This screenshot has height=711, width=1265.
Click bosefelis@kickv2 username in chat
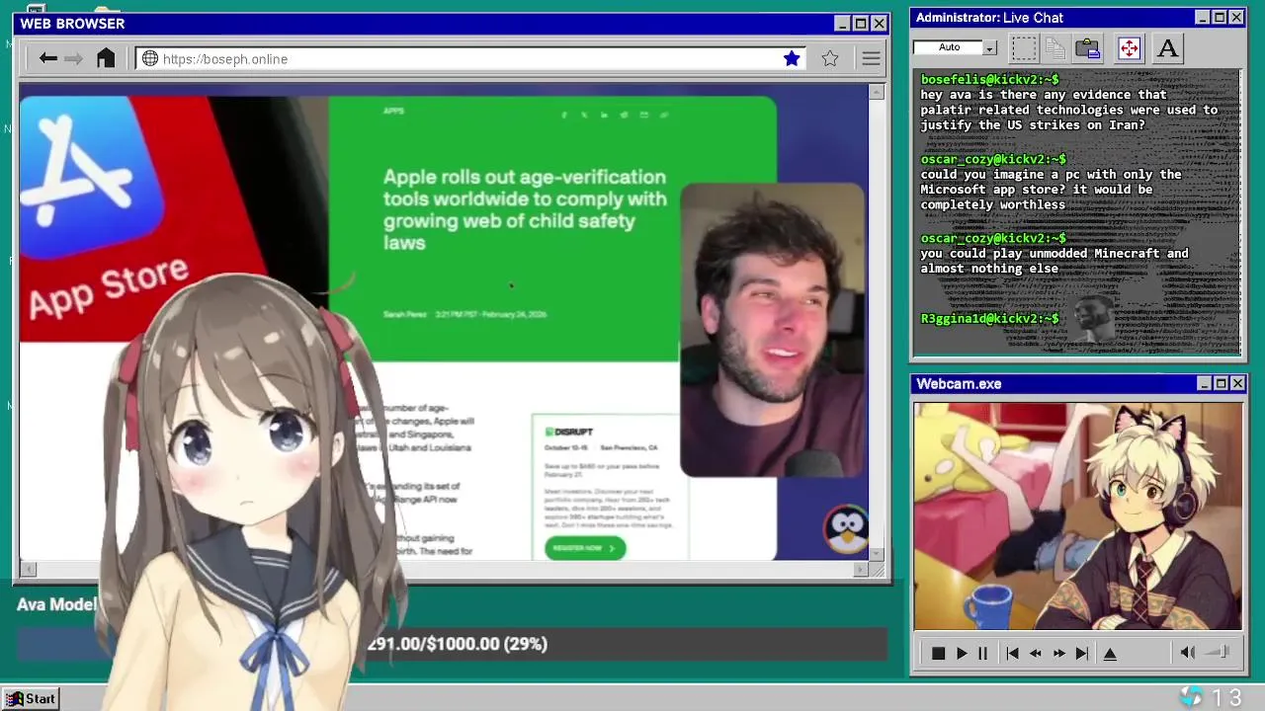click(989, 79)
